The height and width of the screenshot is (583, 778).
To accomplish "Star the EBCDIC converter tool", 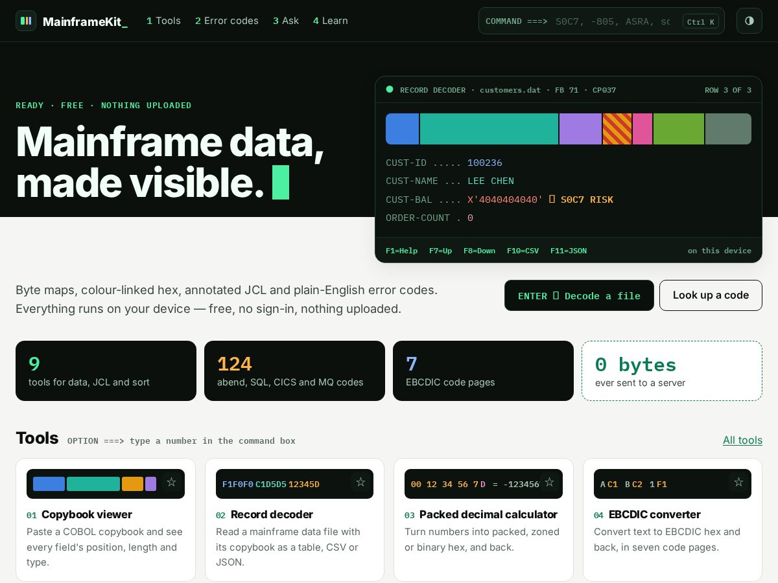I will pyautogui.click(x=738, y=482).
